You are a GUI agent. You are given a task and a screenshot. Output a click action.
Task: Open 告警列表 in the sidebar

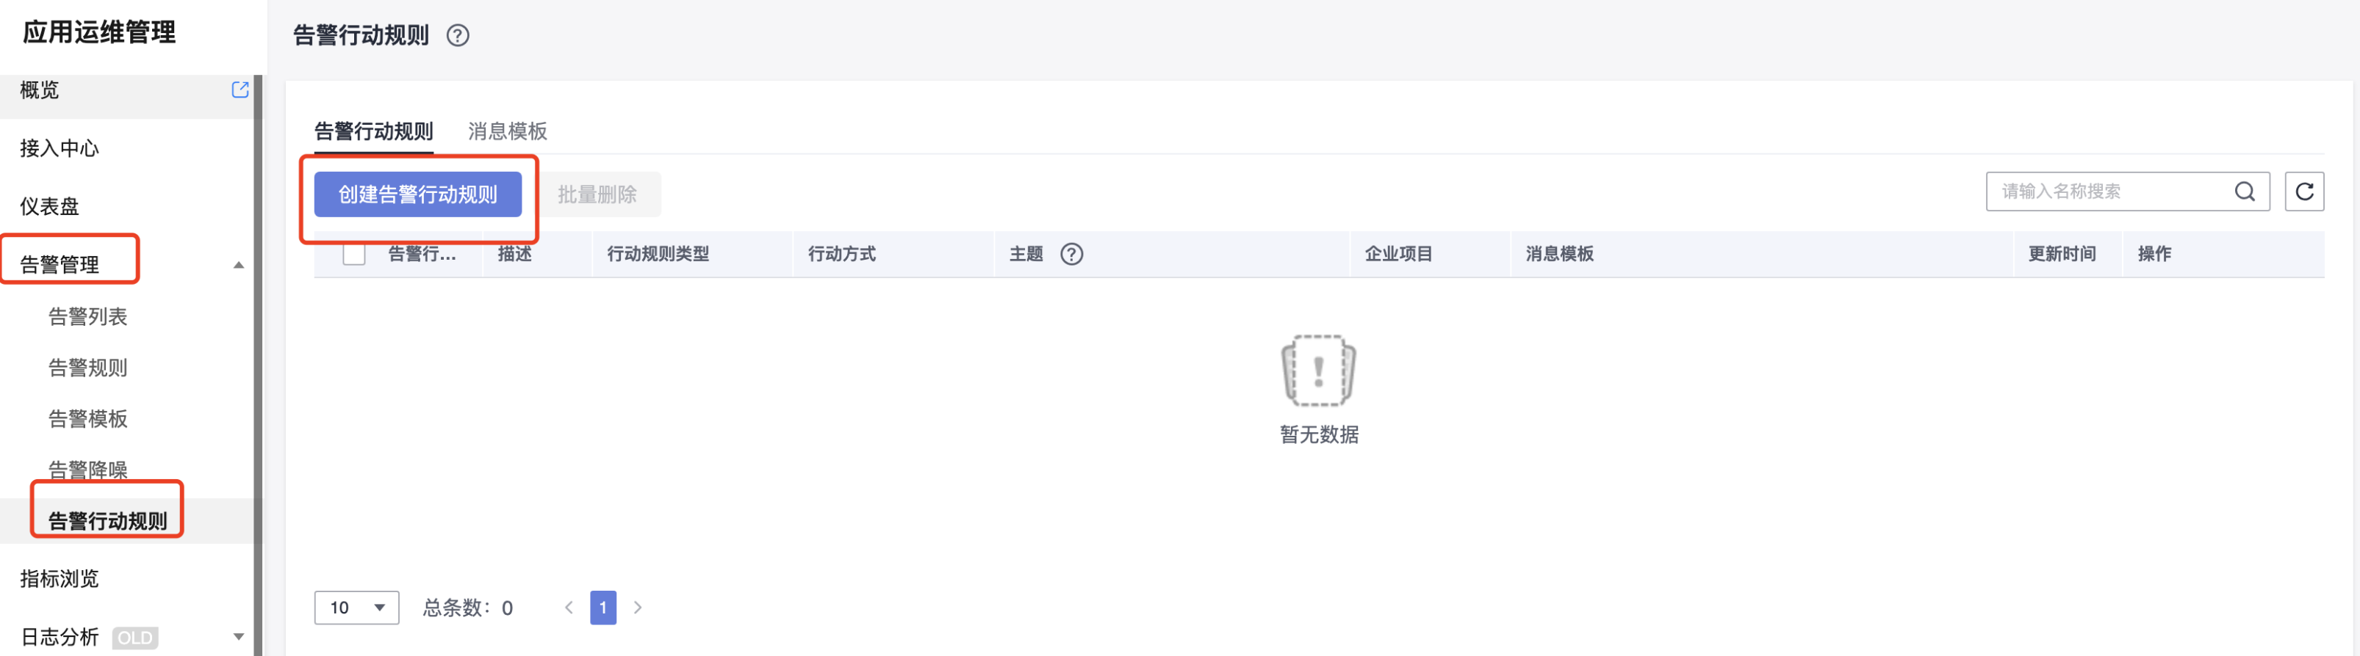88,316
